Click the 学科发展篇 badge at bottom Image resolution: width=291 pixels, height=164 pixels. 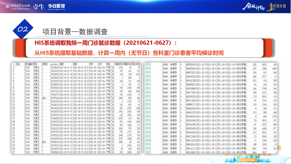pos(248,160)
